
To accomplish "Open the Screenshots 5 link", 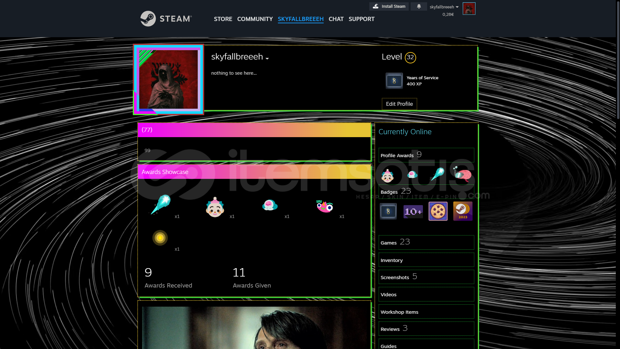I will point(426,277).
